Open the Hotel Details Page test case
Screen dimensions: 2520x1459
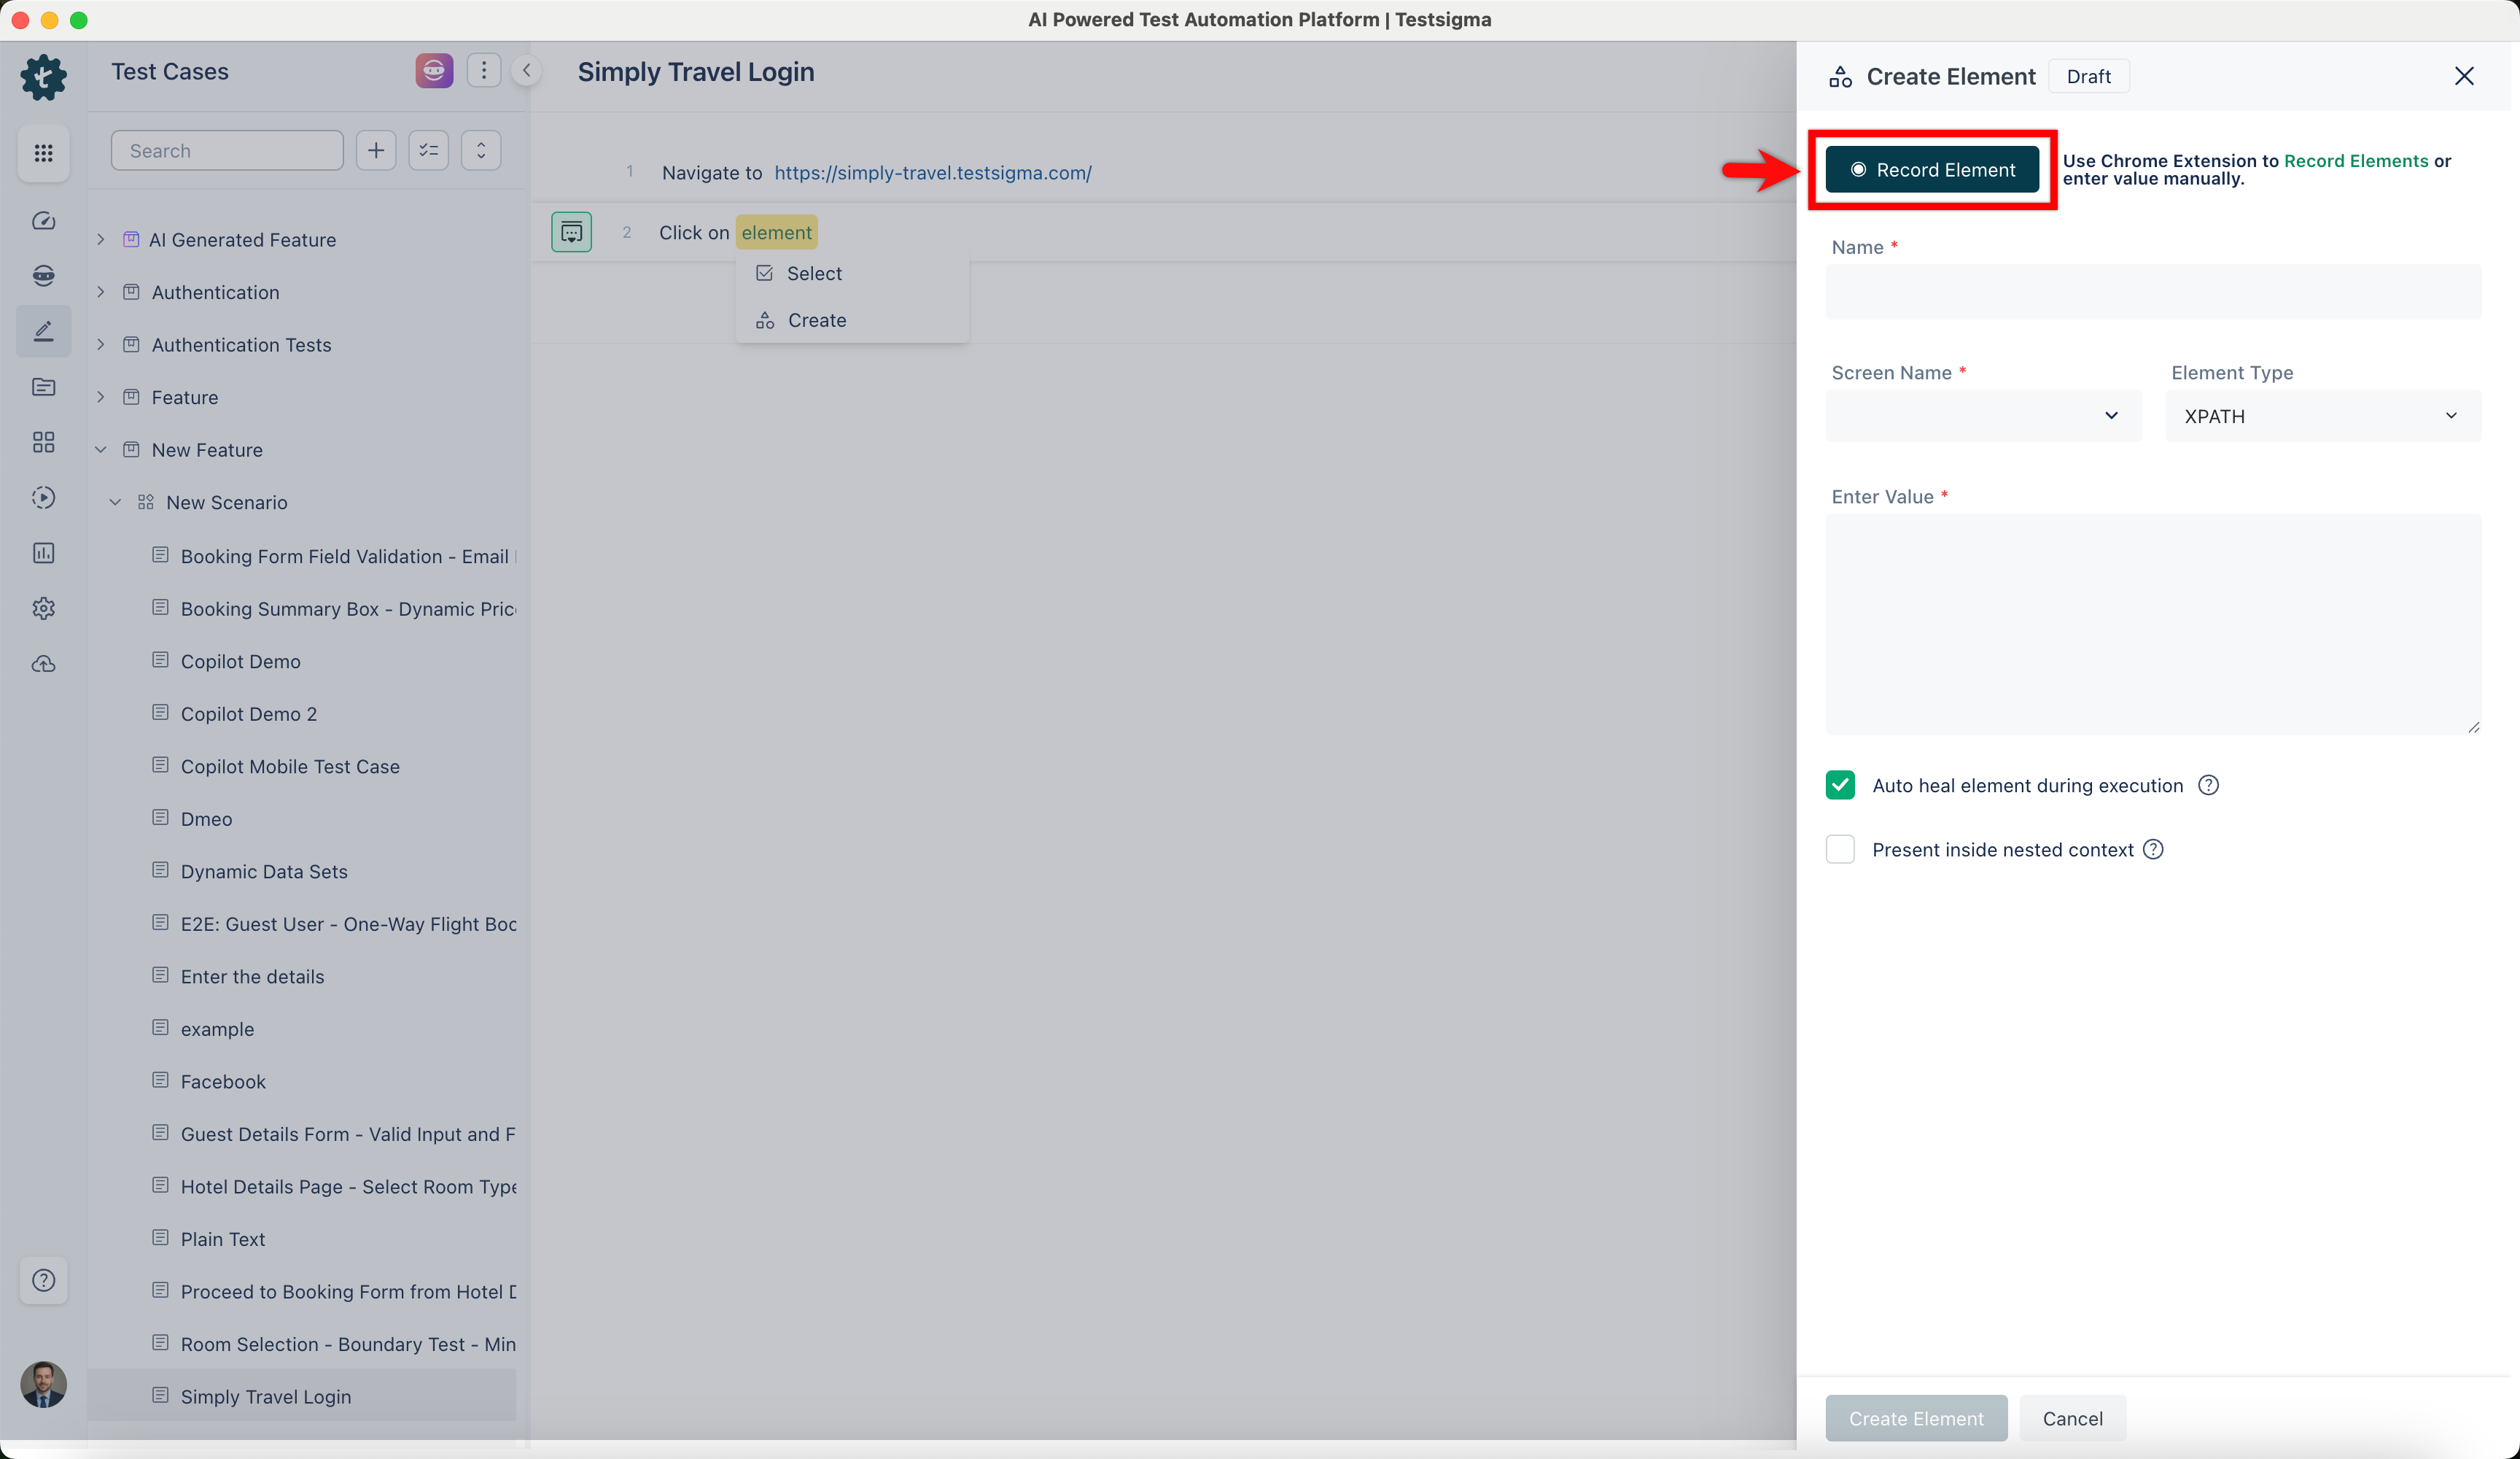[x=348, y=1186]
